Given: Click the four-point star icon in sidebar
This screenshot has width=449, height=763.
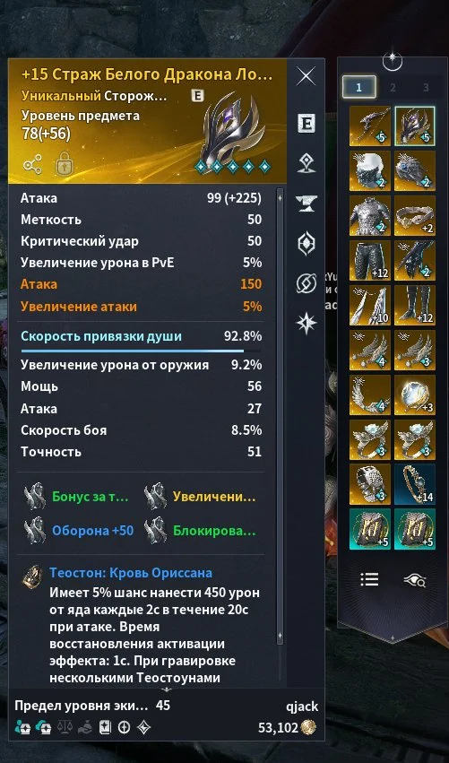Looking at the screenshot, I should (x=307, y=323).
